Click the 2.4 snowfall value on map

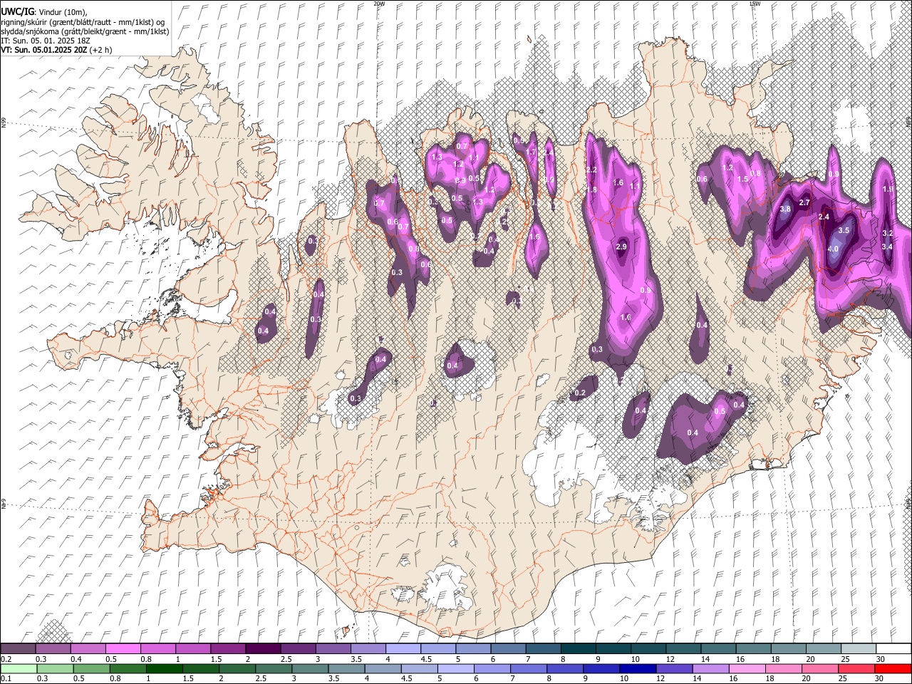[824, 217]
